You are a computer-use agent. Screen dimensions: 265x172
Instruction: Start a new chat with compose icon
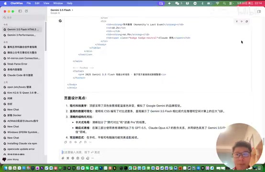(x=26, y=11)
